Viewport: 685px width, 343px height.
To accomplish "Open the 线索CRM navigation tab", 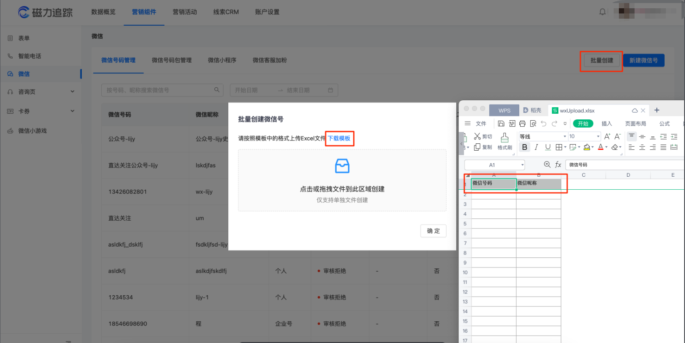I will [226, 12].
